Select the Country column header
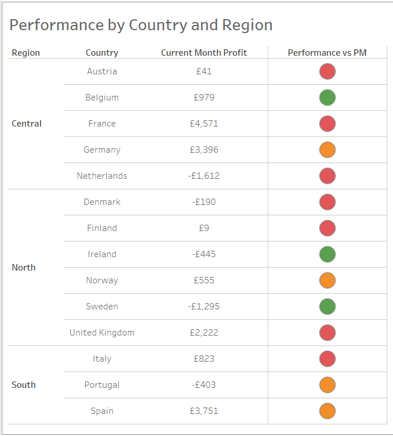Image resolution: width=393 pixels, height=436 pixels. coord(102,53)
